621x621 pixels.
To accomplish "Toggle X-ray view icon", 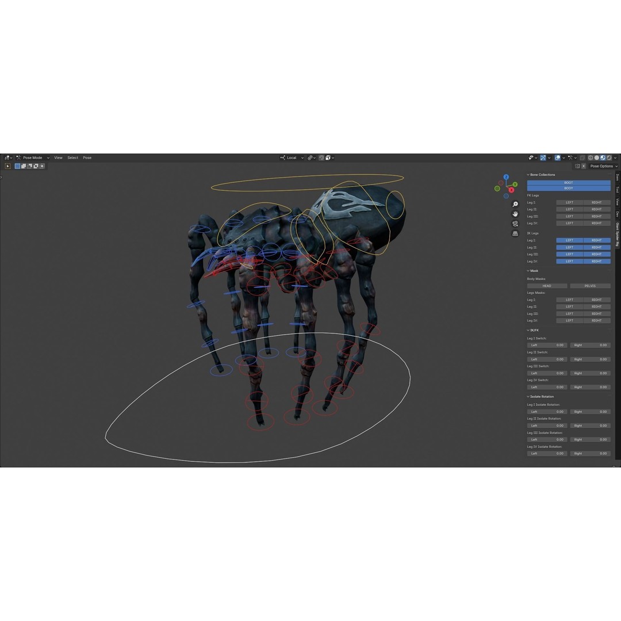I will pos(582,158).
